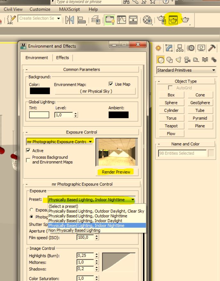
Task: Open the Customize menu
Action: tap(40, 9)
